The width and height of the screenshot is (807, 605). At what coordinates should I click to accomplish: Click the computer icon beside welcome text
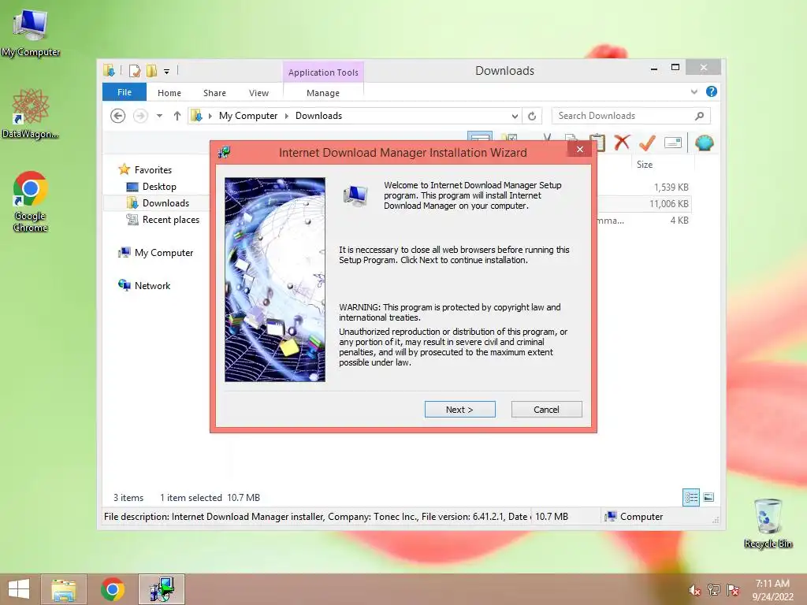pyautogui.click(x=355, y=195)
